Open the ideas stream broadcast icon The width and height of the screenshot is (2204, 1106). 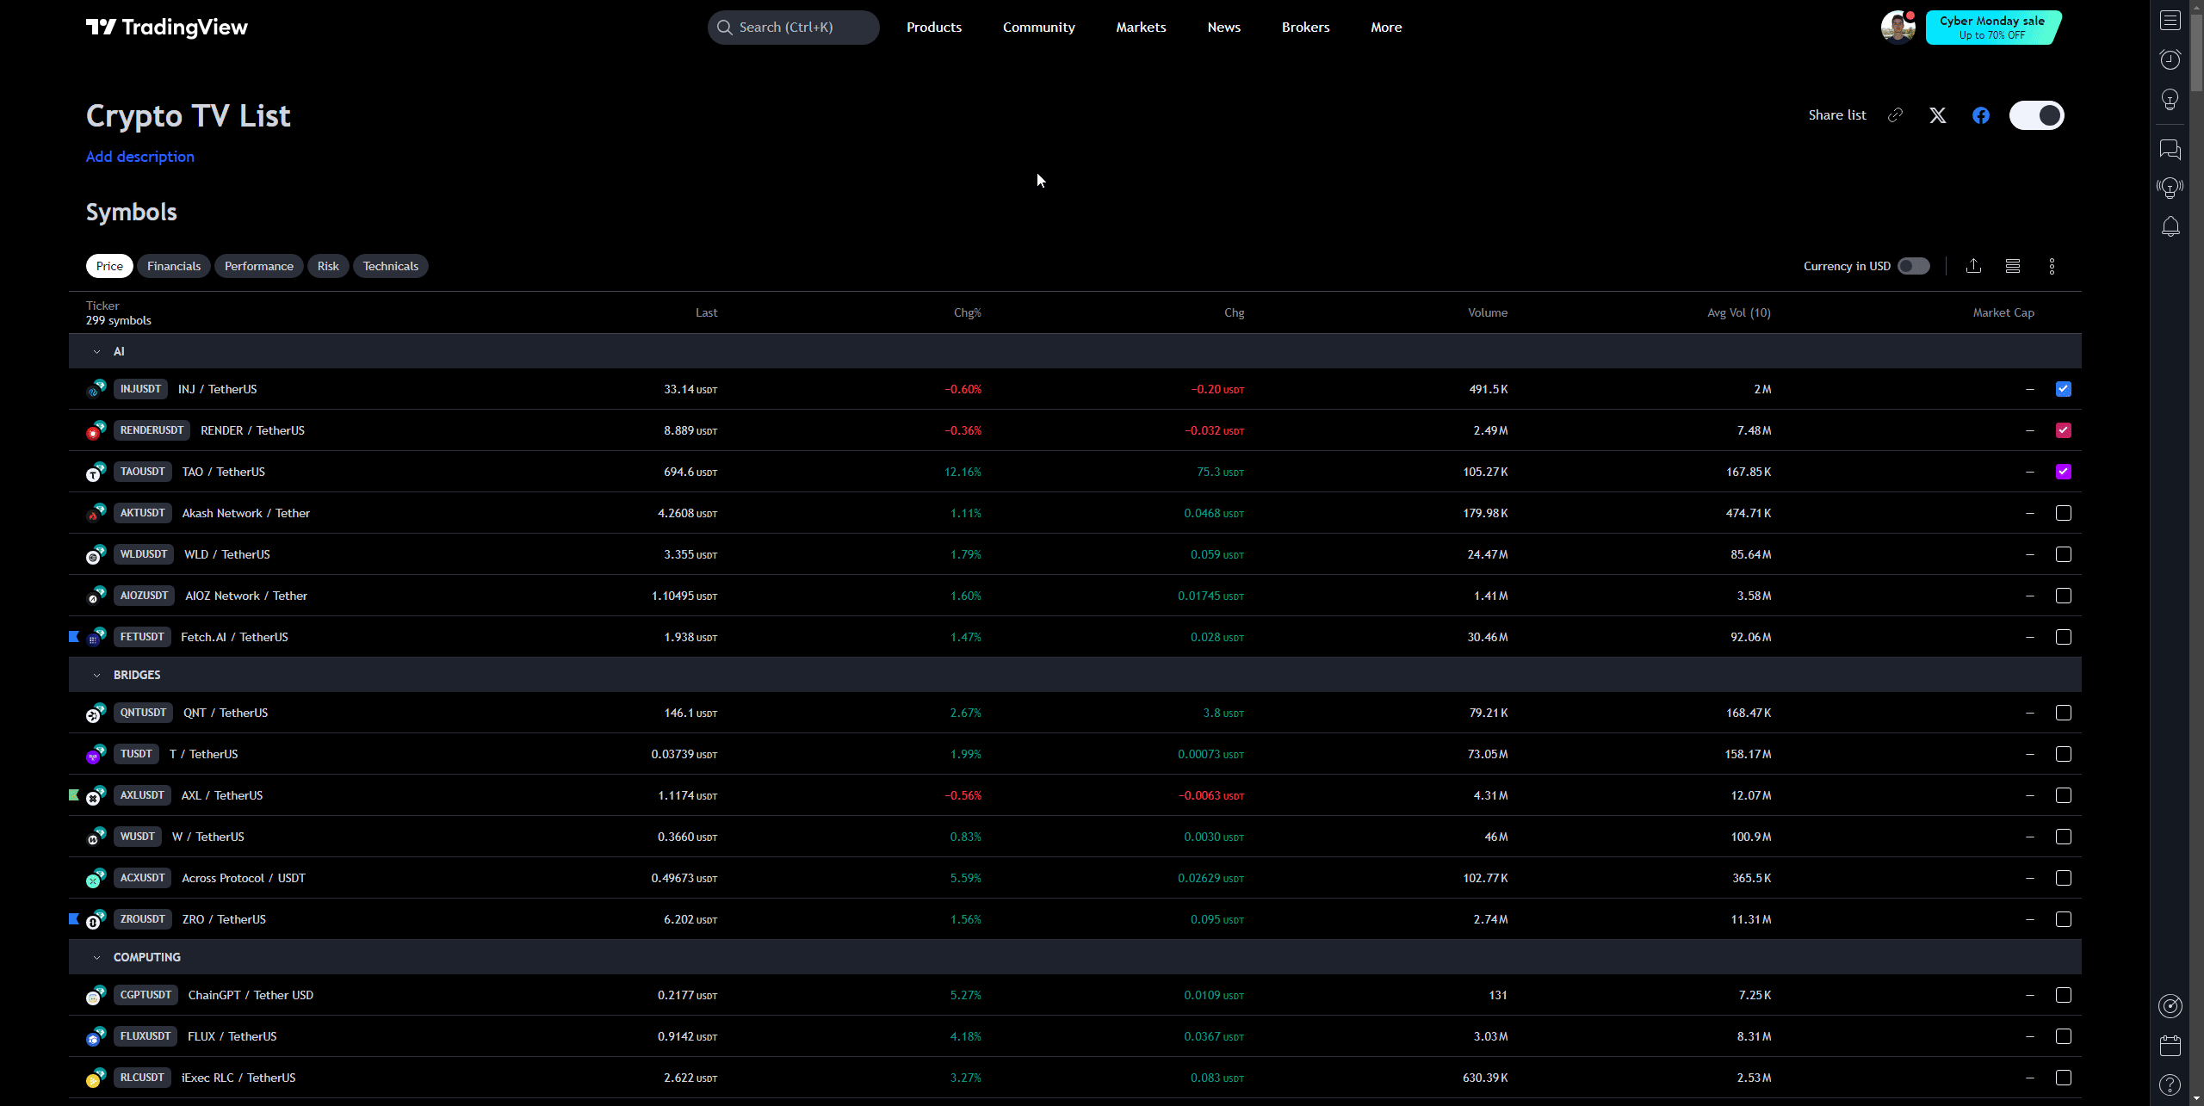coord(2170,188)
